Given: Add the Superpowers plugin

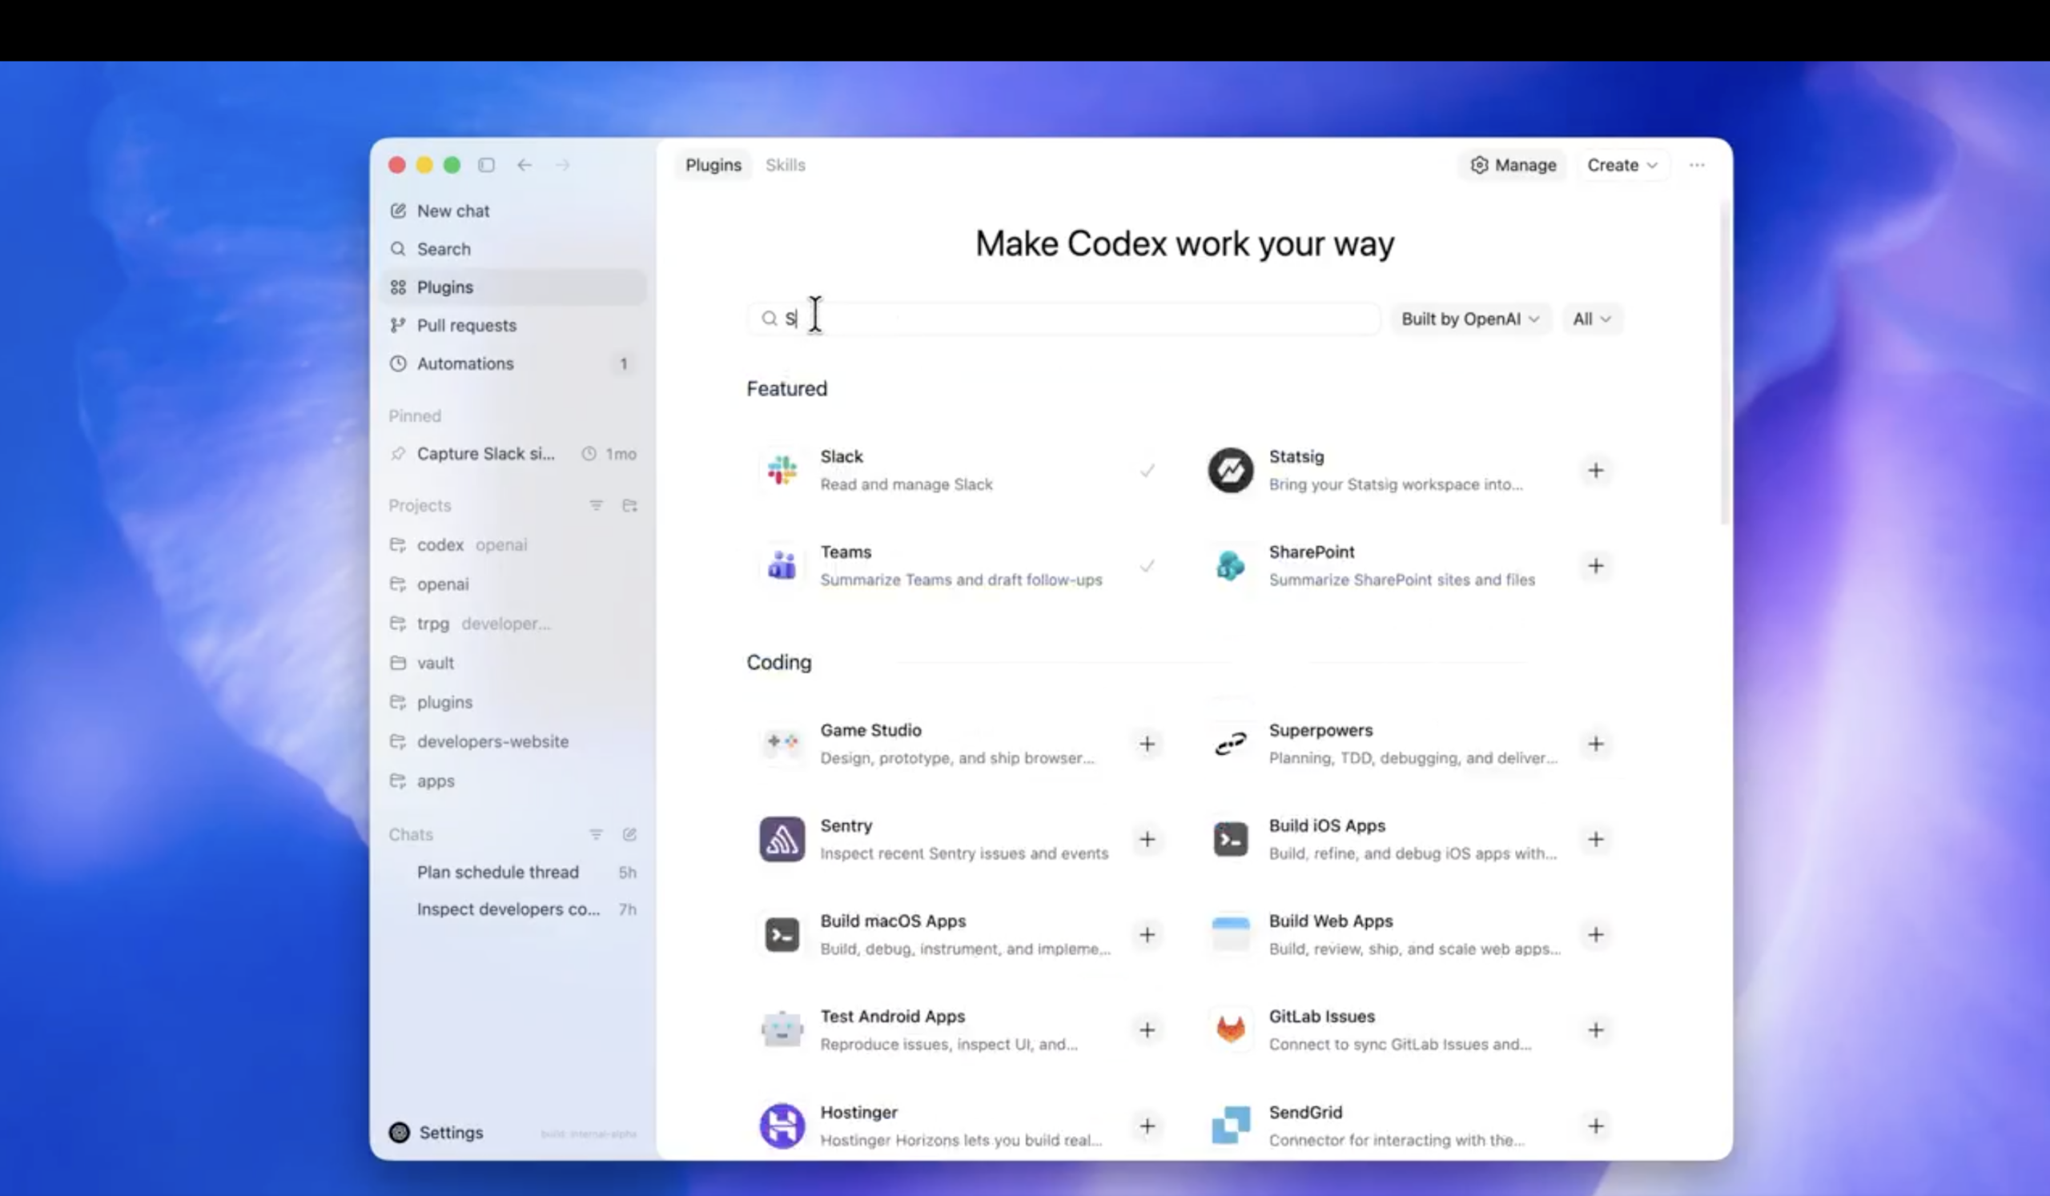Looking at the screenshot, I should [x=1596, y=744].
